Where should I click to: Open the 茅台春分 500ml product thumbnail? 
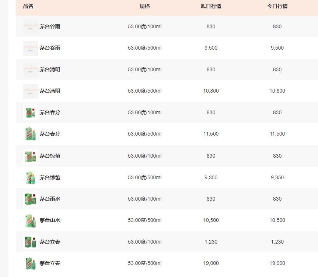(31, 134)
